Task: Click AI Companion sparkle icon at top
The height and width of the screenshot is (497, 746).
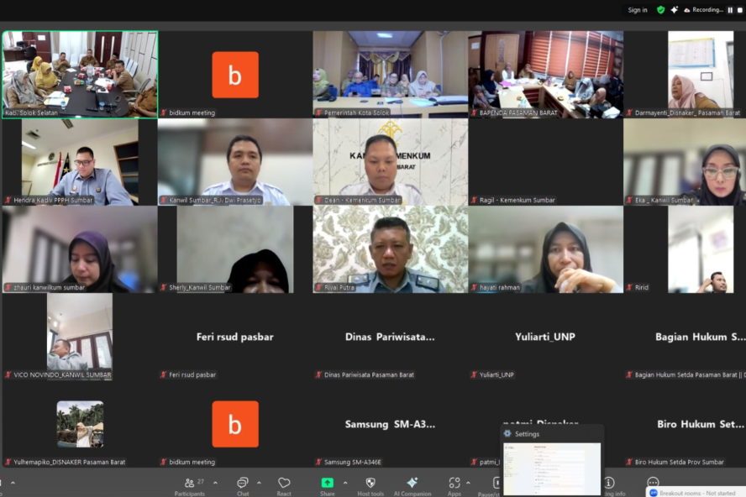Action: tap(674, 10)
